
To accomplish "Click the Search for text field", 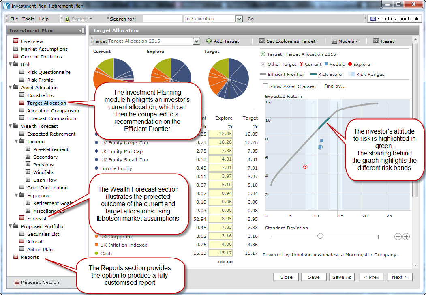I will 162,19.
